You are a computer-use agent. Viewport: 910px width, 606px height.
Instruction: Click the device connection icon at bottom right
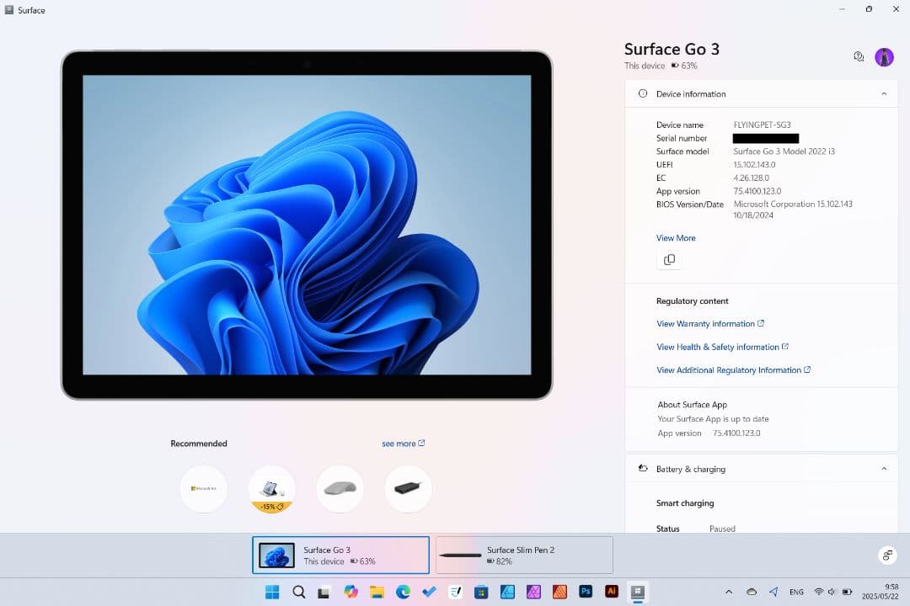888,555
